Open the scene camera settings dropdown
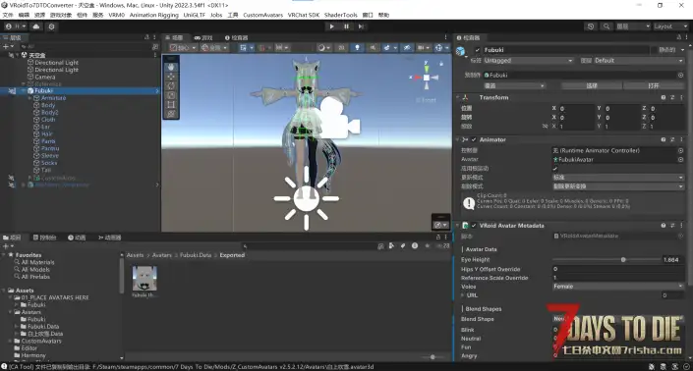 (x=424, y=48)
